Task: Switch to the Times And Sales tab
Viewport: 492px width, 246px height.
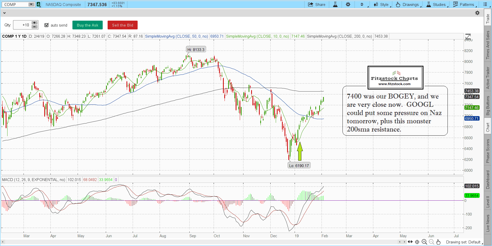Action: [488, 45]
